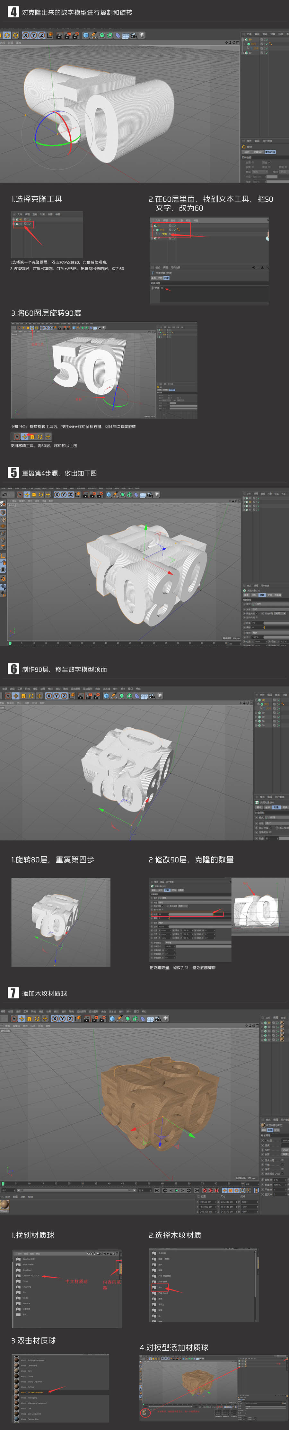Select highlighted wood material row in 双击材质球 list
The height and width of the screenshot is (1430, 289).
[x=61, y=1392]
